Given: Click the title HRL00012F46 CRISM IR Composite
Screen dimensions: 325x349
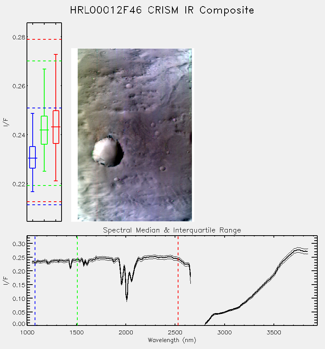Looking at the screenshot, I should (162, 10).
